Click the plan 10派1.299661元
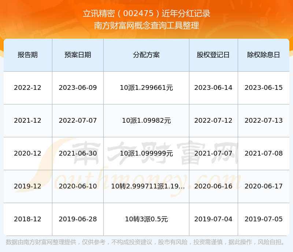293x252 pixels. pyautogui.click(x=146, y=88)
